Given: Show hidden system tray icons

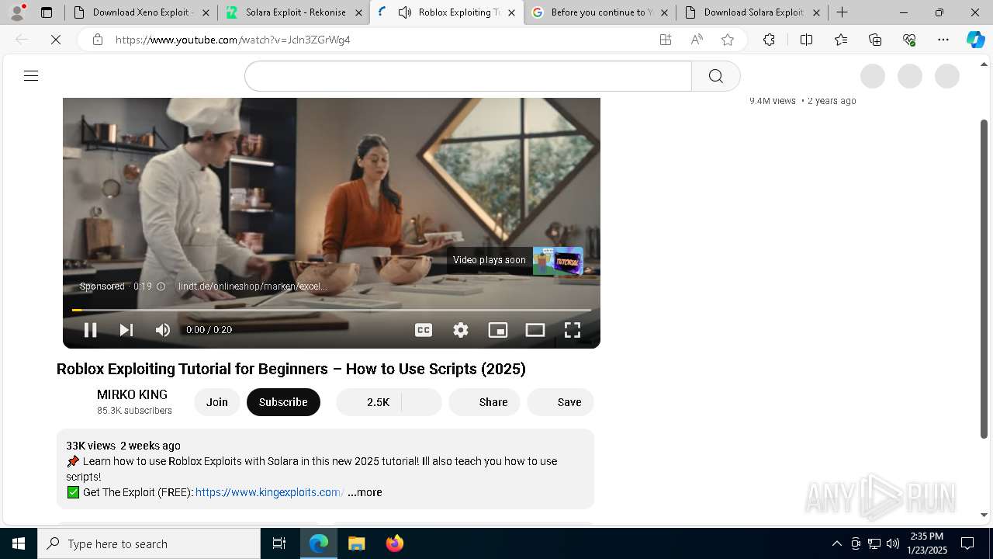Looking at the screenshot, I should [x=836, y=543].
